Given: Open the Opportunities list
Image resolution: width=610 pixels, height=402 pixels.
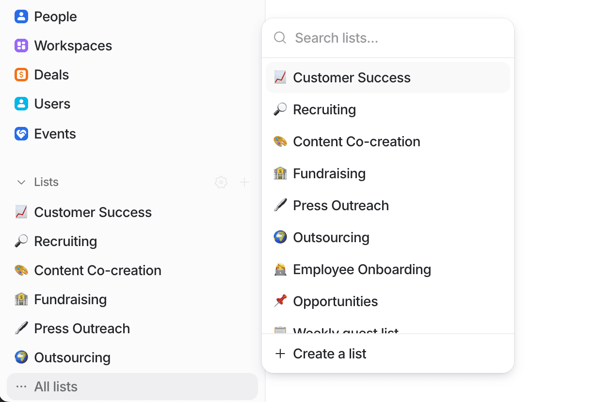Looking at the screenshot, I should 335,301.
